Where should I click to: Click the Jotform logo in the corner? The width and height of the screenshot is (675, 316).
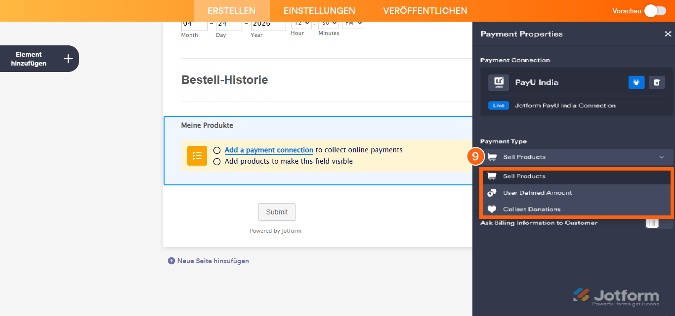pos(616,295)
